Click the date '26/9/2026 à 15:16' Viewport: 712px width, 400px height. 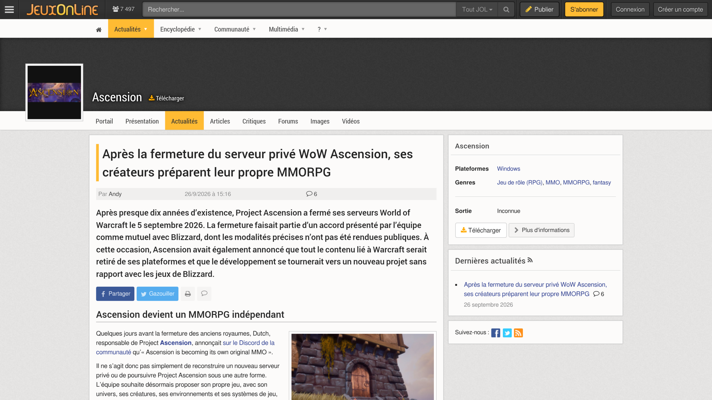208,194
